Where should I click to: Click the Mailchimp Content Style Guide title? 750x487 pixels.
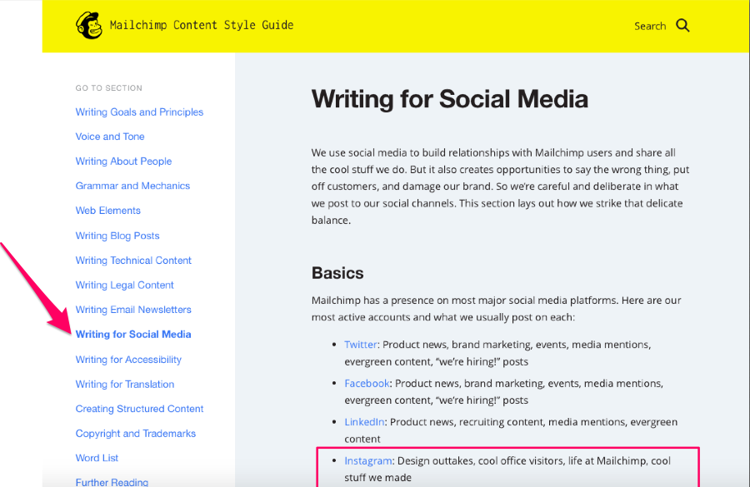pos(202,25)
